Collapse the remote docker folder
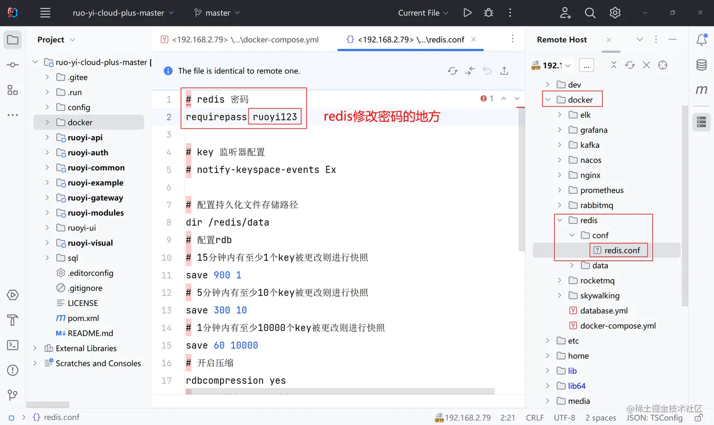This screenshot has height=425, width=714. click(548, 100)
